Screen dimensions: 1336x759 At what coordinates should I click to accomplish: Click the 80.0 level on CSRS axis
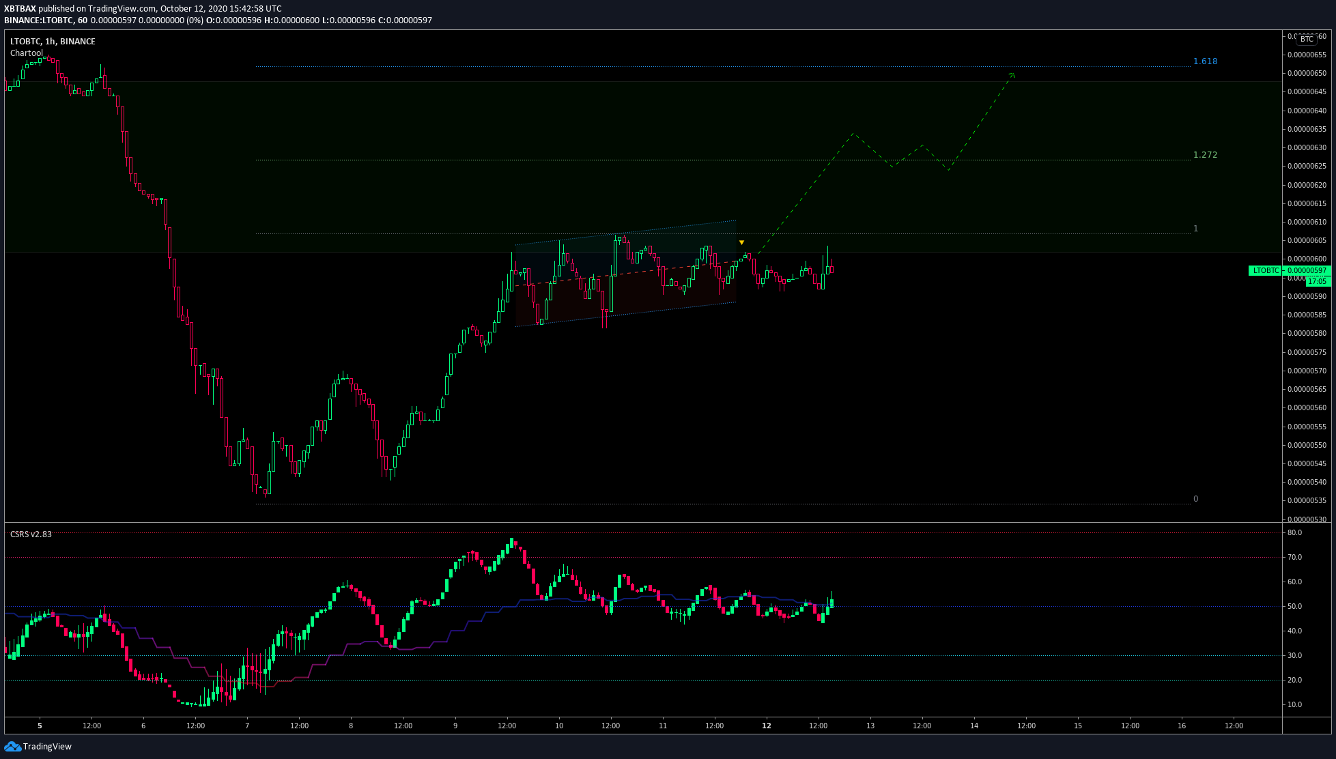(x=1294, y=532)
